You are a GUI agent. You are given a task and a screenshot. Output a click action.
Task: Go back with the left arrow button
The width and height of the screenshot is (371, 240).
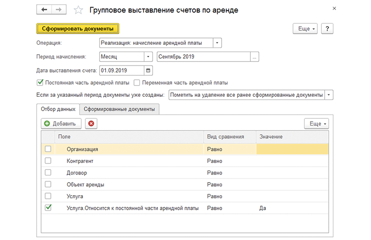click(44, 10)
